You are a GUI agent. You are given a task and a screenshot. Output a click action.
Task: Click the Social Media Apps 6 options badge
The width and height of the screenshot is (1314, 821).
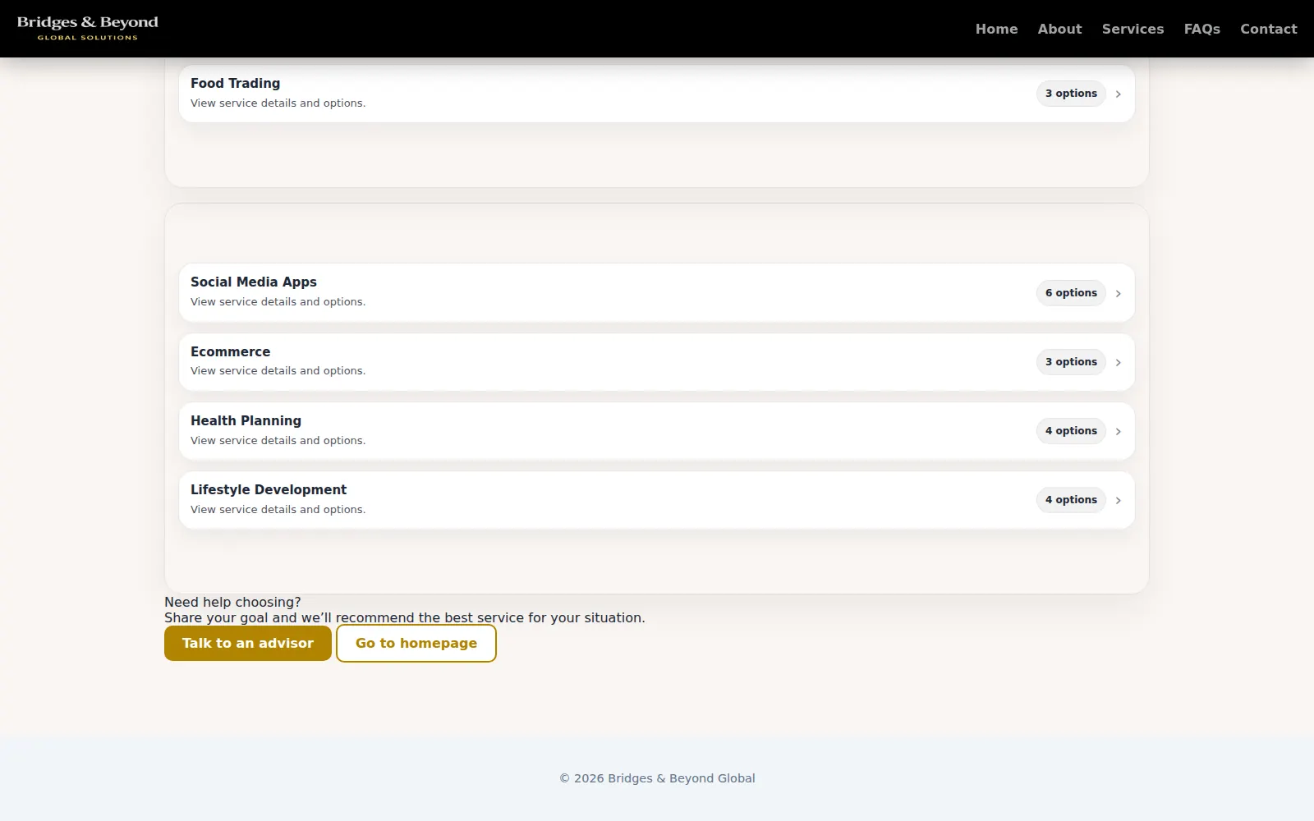(x=1071, y=293)
